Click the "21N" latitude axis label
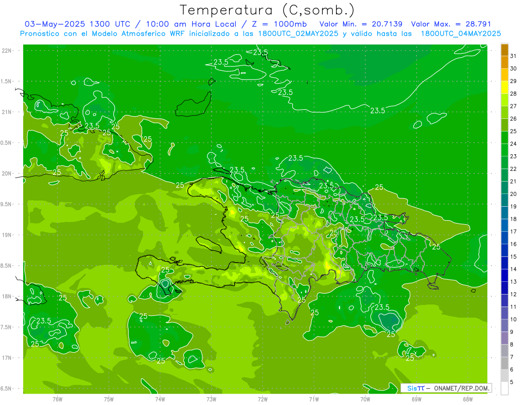Viewport: 525px width, 405px height. pyautogui.click(x=7, y=112)
